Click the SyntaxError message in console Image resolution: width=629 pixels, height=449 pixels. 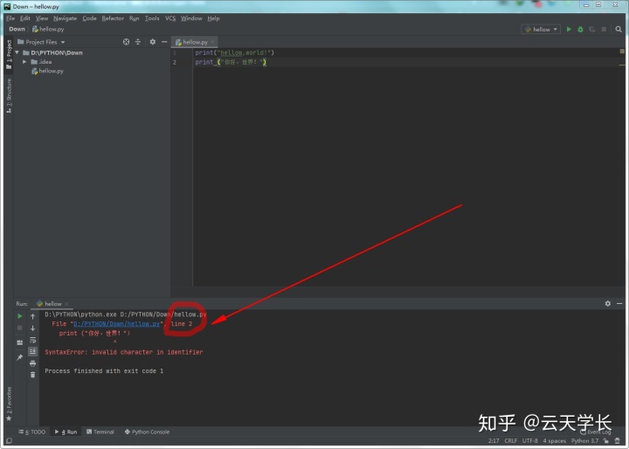point(124,352)
